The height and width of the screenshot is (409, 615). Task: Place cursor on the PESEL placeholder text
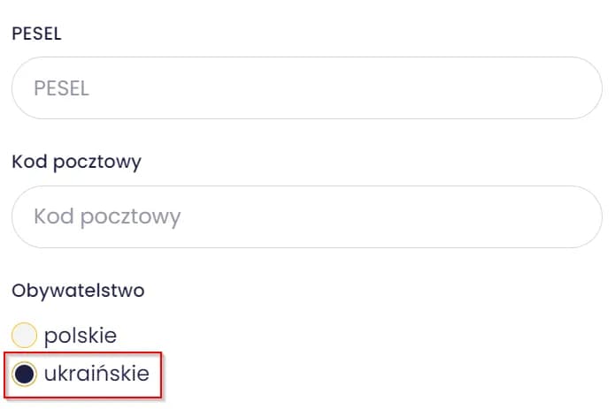tap(61, 88)
